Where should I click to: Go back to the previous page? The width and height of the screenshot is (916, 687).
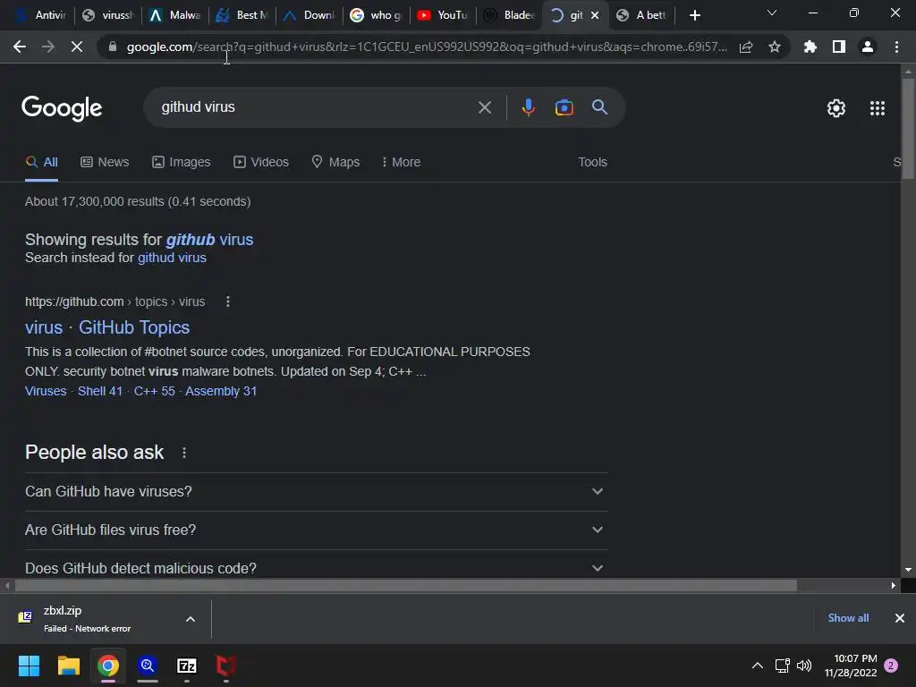click(x=20, y=47)
